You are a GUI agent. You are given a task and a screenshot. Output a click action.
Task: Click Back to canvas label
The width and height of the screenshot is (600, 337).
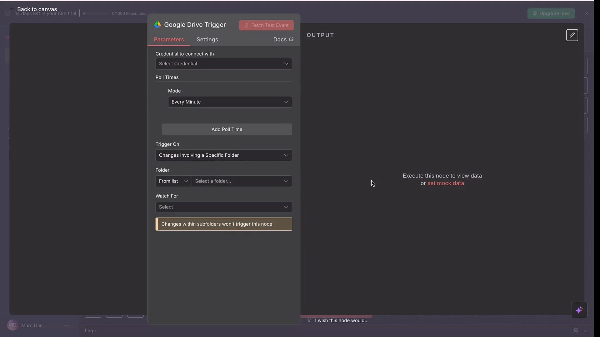pos(37,9)
